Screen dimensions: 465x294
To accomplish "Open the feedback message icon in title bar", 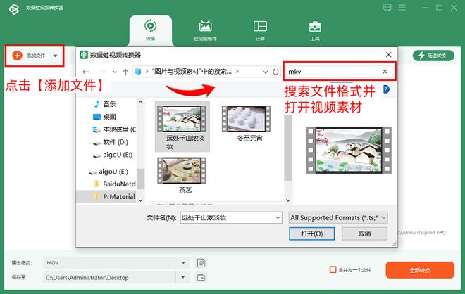I will click(x=387, y=8).
